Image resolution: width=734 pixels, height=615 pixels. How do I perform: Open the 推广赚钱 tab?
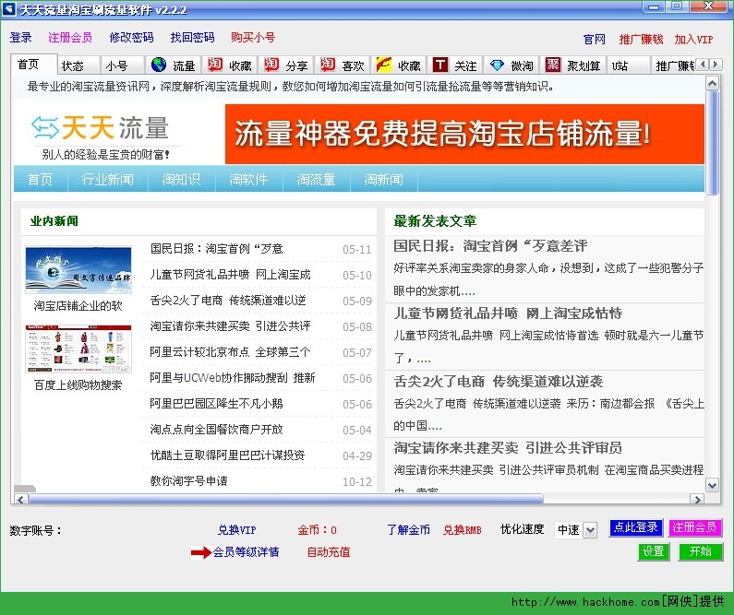674,65
